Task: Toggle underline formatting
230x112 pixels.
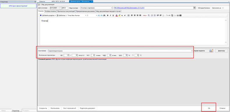Action: (113, 15)
